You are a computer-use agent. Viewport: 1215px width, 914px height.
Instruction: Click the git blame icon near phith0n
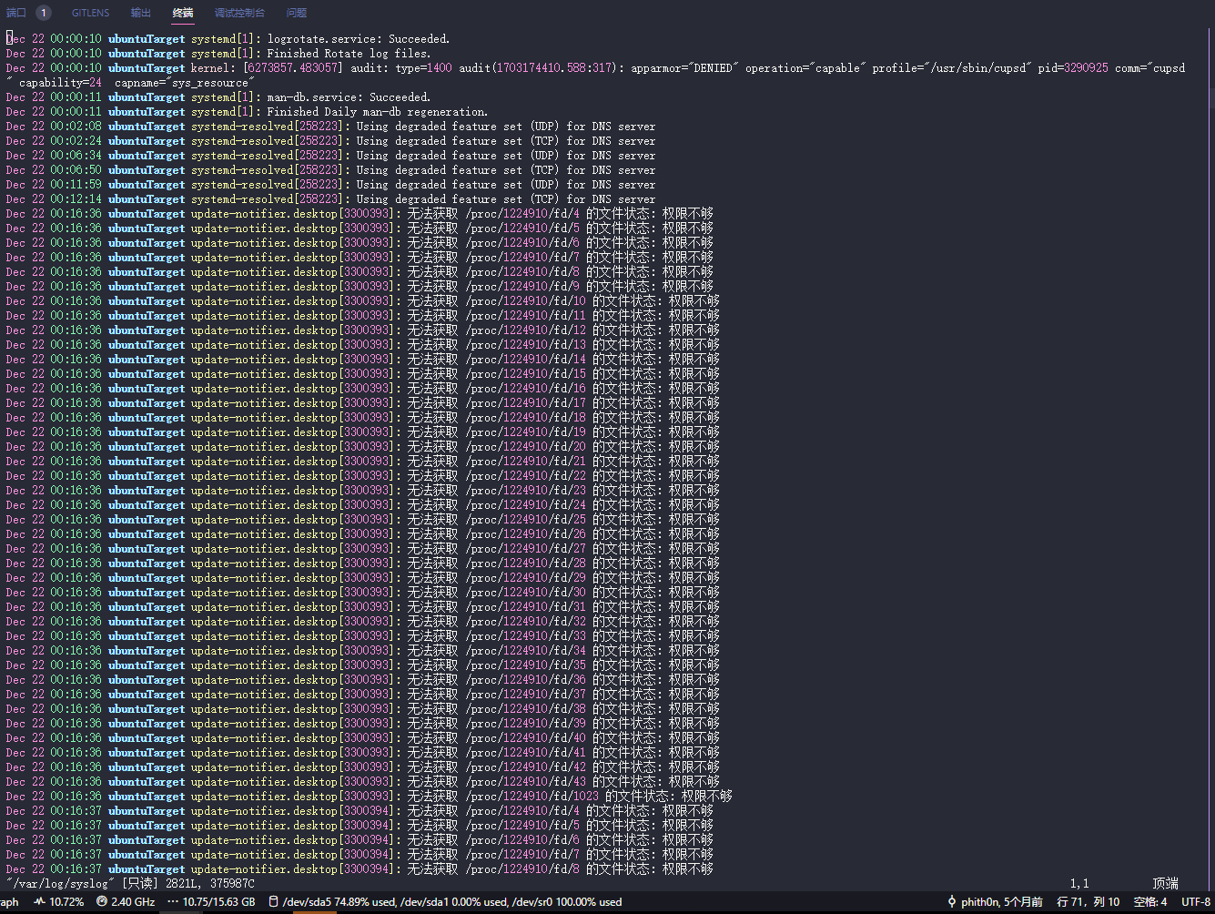(952, 902)
